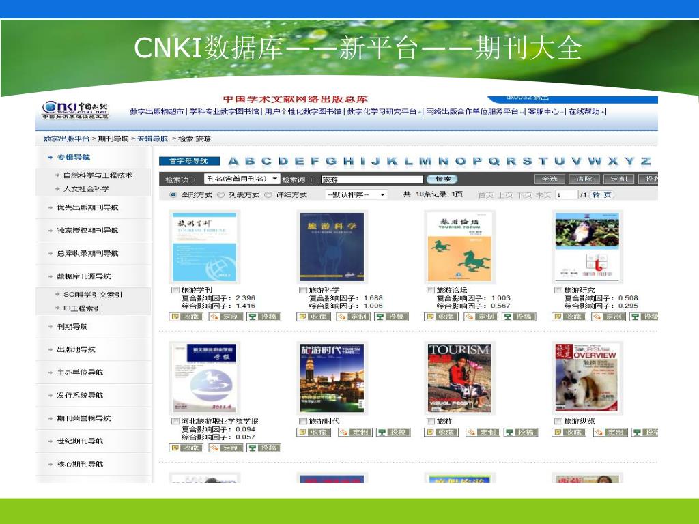
Task: Check the 旅游时代 checkbox
Action: tap(303, 421)
